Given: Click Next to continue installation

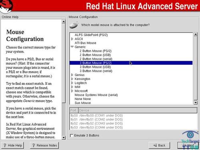Looking at the screenshot, I should click(x=188, y=145).
